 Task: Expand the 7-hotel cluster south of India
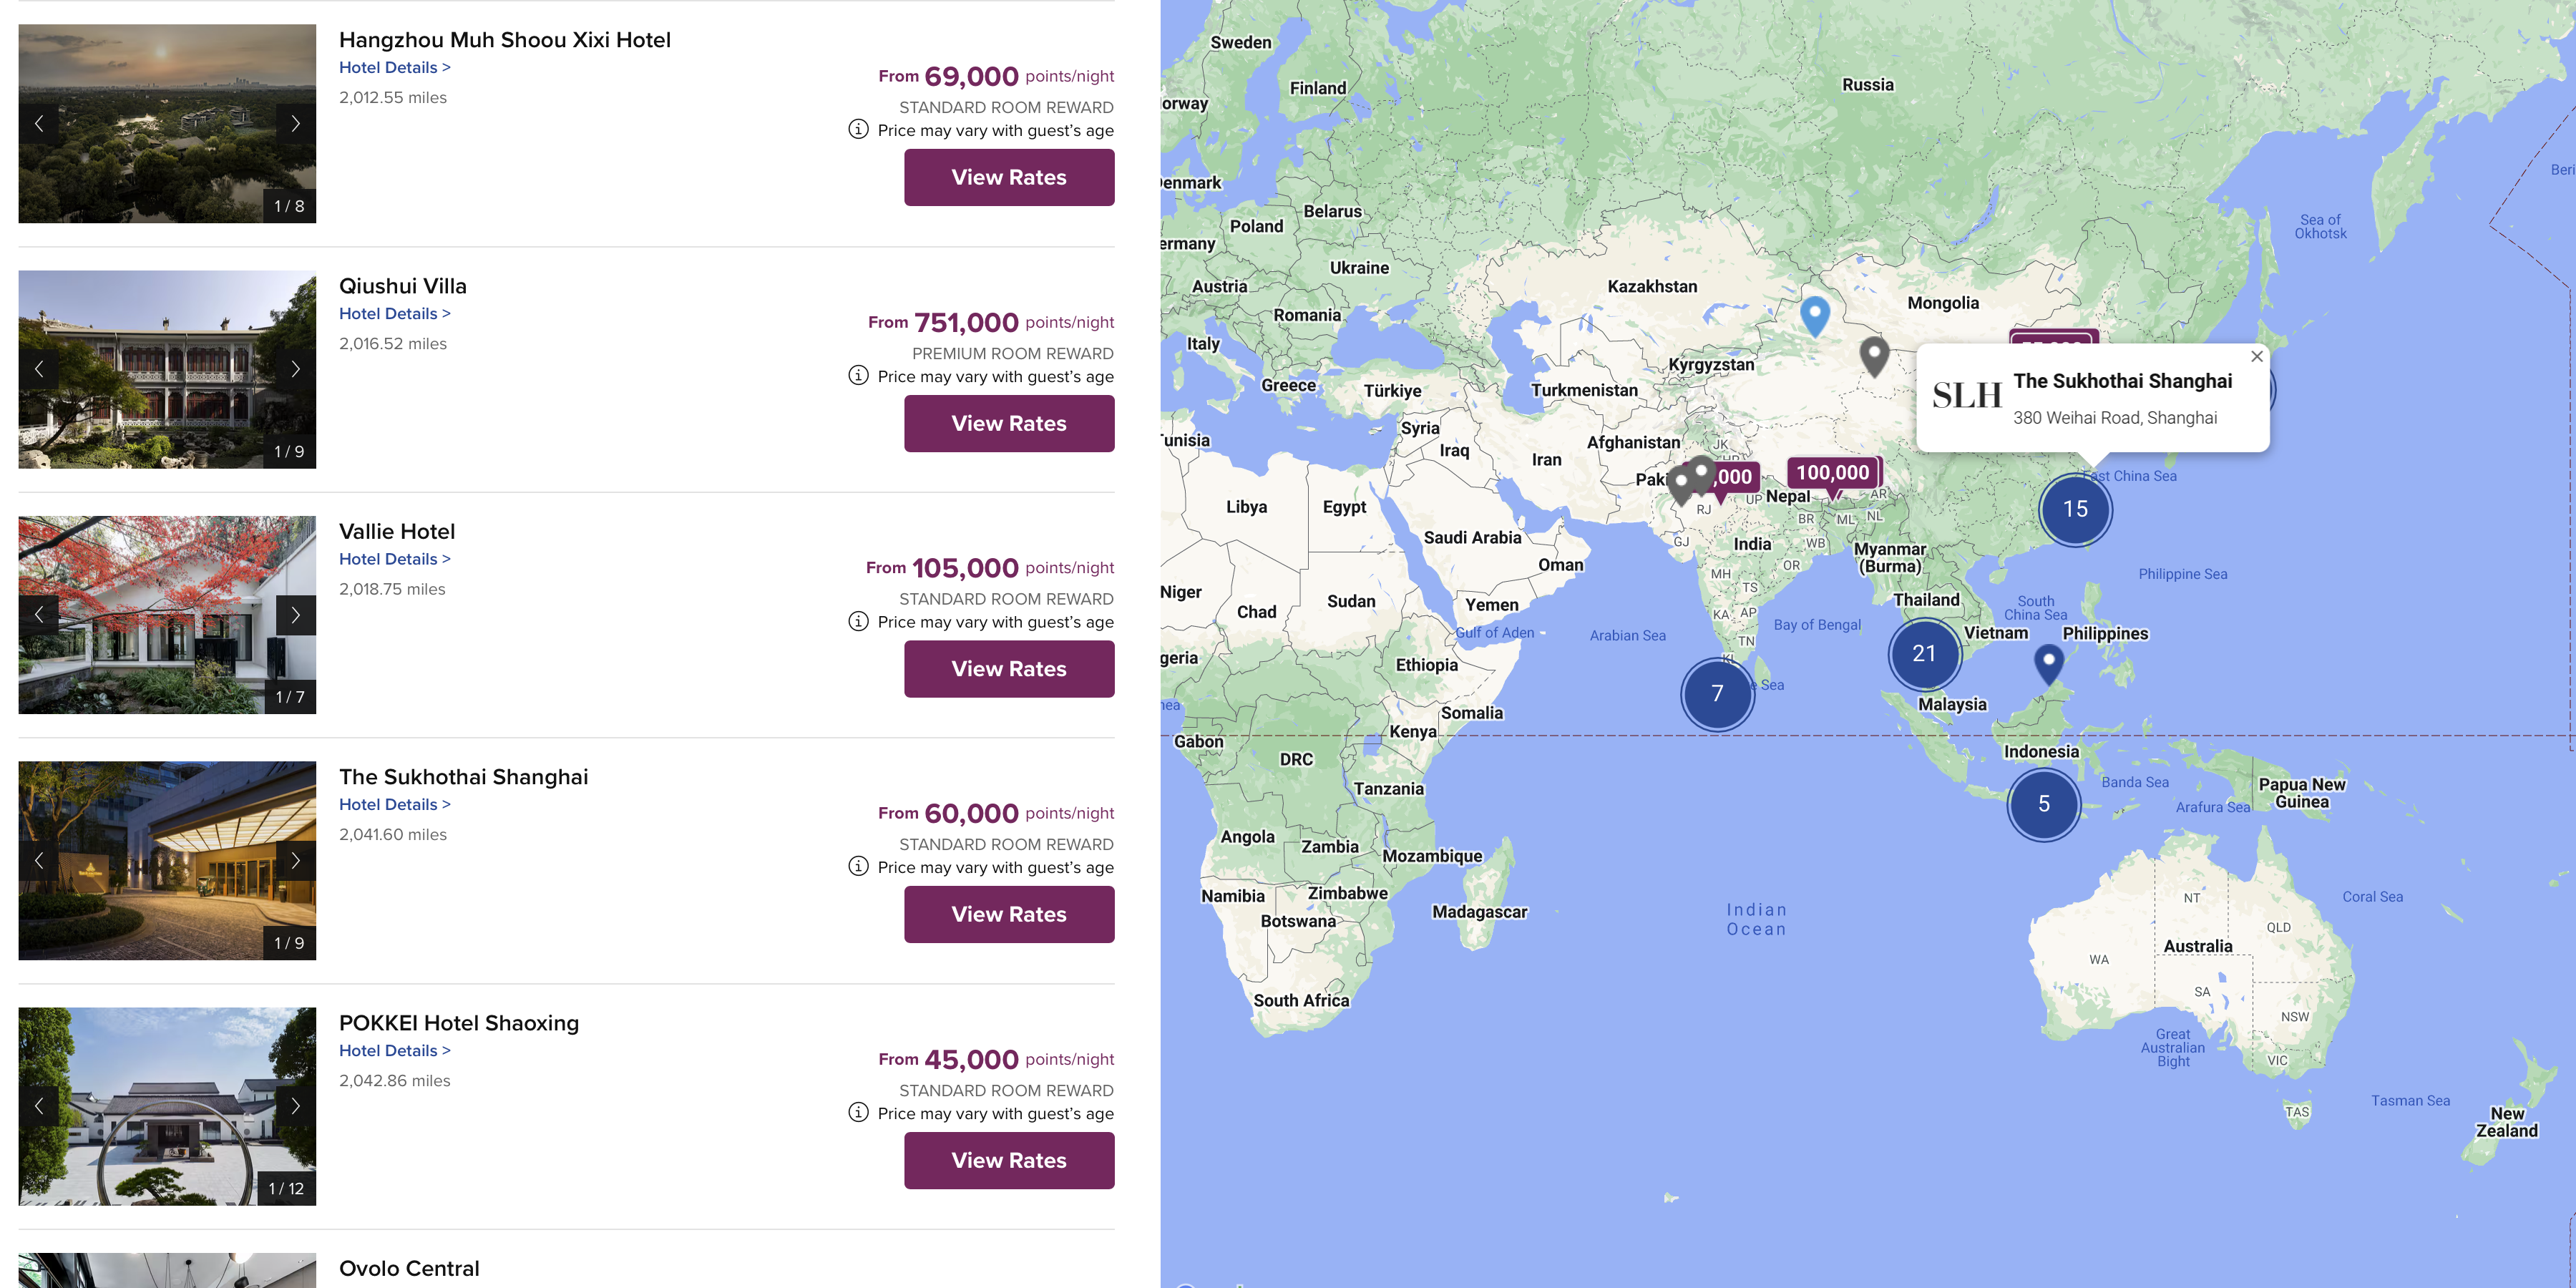(x=1717, y=694)
